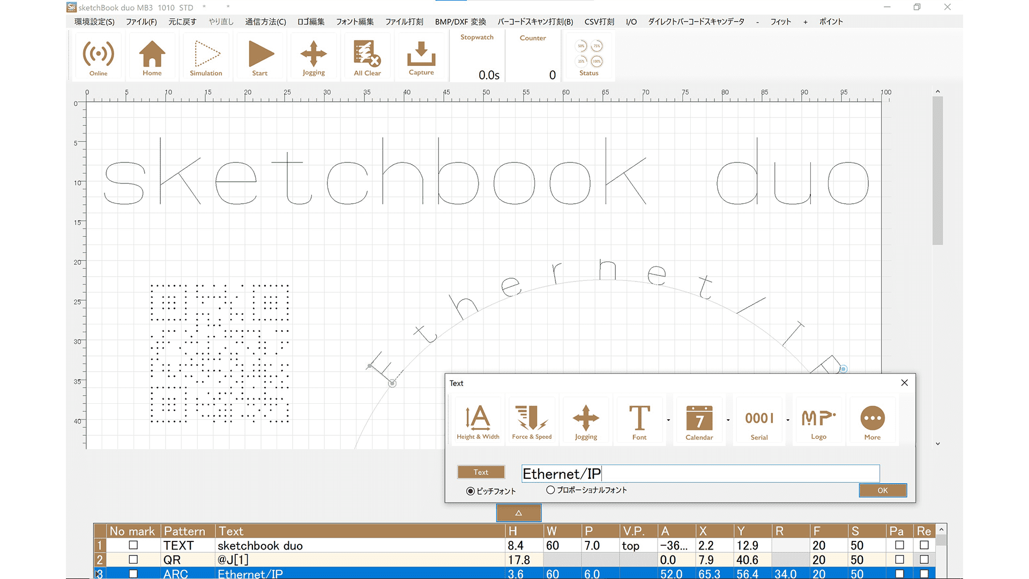Image resolution: width=1029 pixels, height=579 pixels.
Task: Open 環境設定(S) menu
Action: (94, 21)
